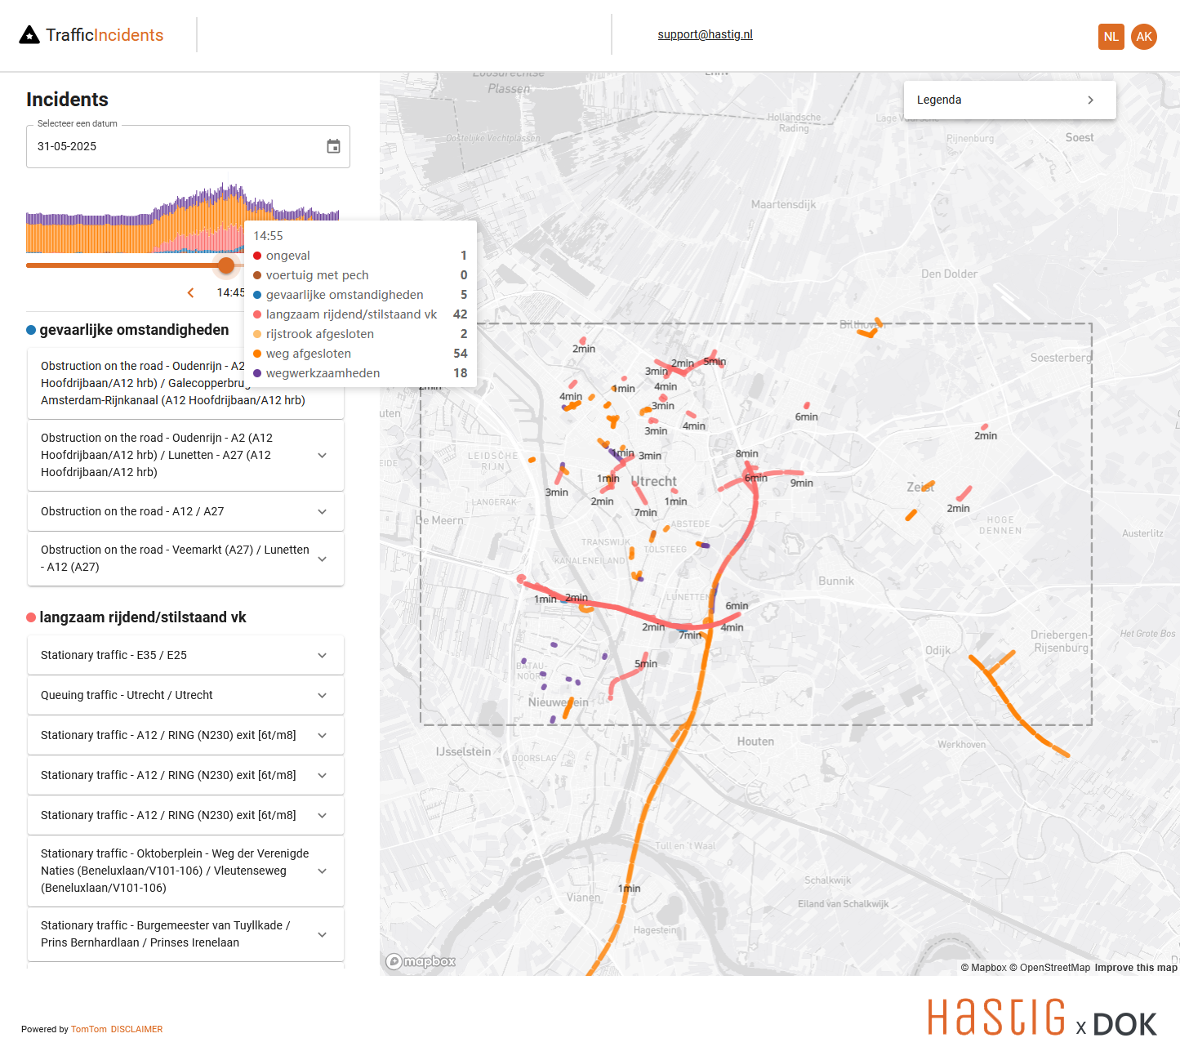Open the calendar date picker icon
The image size is (1180, 1038).
click(333, 146)
